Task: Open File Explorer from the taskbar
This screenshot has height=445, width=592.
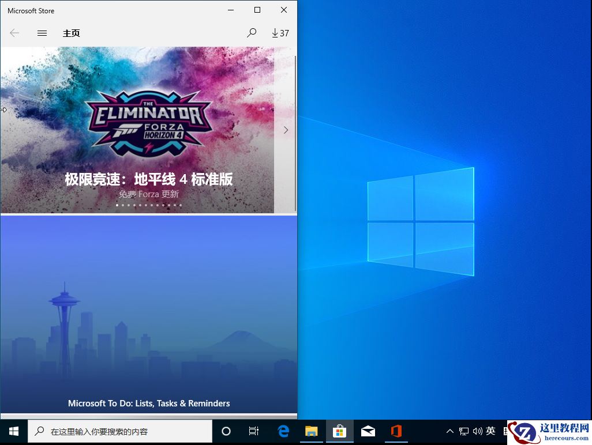Action: [x=312, y=431]
